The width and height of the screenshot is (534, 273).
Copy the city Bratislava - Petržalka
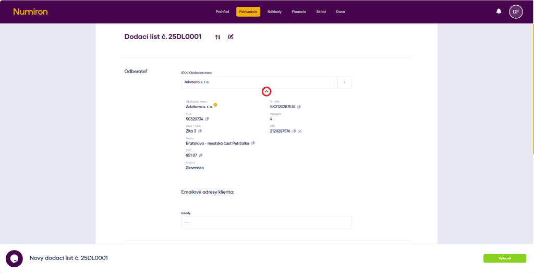click(x=253, y=143)
